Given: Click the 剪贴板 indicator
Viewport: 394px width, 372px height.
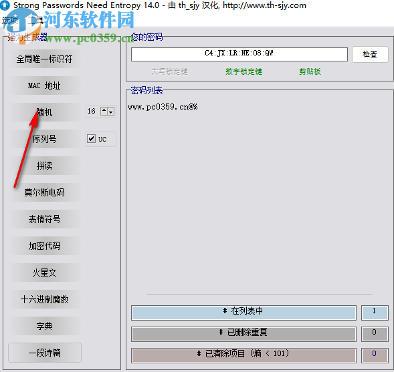Looking at the screenshot, I should click(x=310, y=71).
